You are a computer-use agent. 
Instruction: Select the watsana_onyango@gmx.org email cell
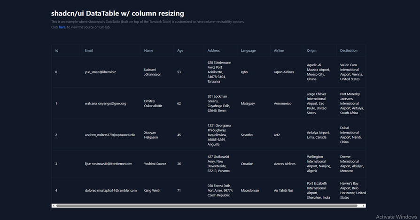(x=105, y=103)
